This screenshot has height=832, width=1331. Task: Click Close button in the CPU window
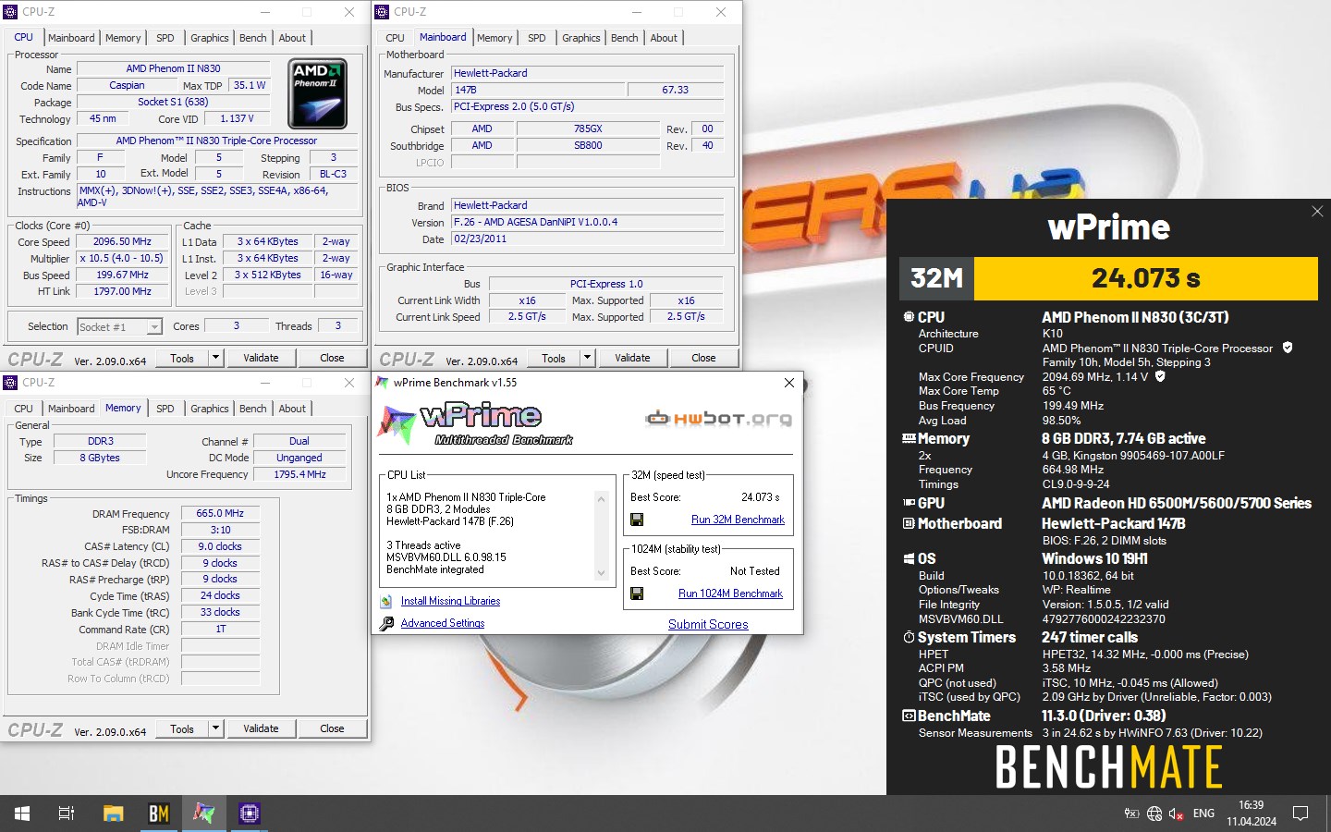(x=332, y=358)
